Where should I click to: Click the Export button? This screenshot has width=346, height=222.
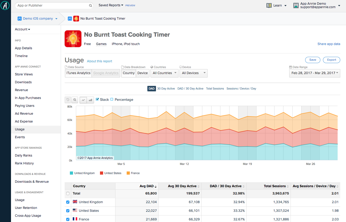pos(332,60)
